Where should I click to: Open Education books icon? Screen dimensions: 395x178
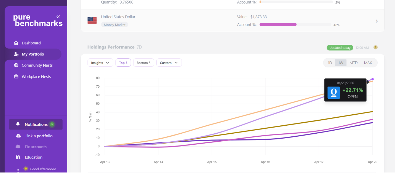[18, 157]
